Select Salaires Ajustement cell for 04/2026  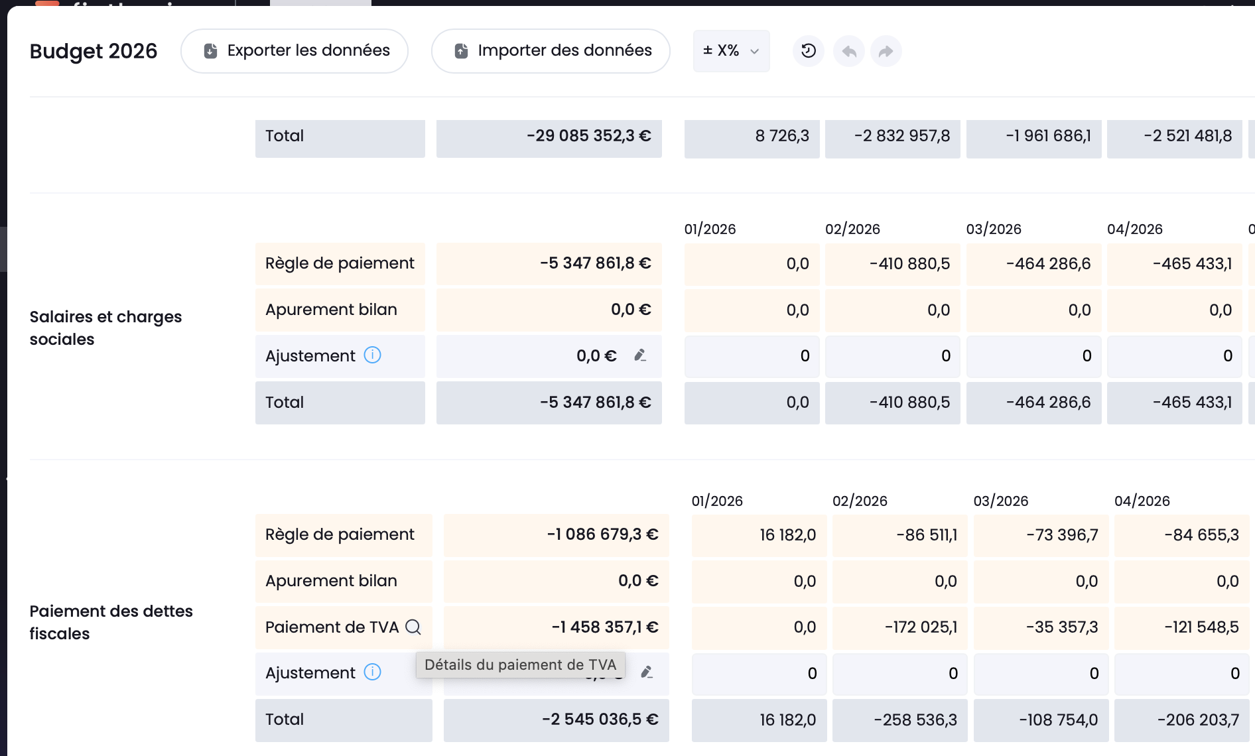tap(1175, 356)
